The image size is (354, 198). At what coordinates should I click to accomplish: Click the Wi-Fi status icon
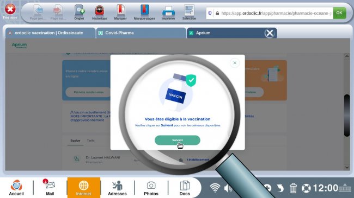(x=215, y=188)
